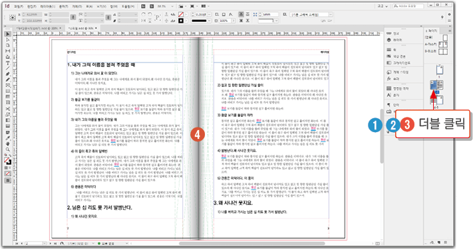Open the Object Styles panel
Viewport: 473px width, 249px height.
point(398,72)
